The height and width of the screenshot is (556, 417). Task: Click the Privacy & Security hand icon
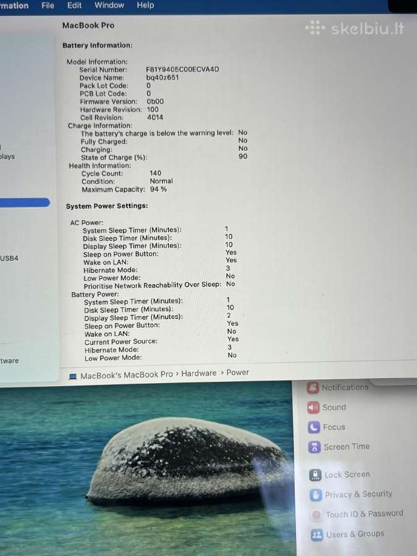click(x=316, y=495)
